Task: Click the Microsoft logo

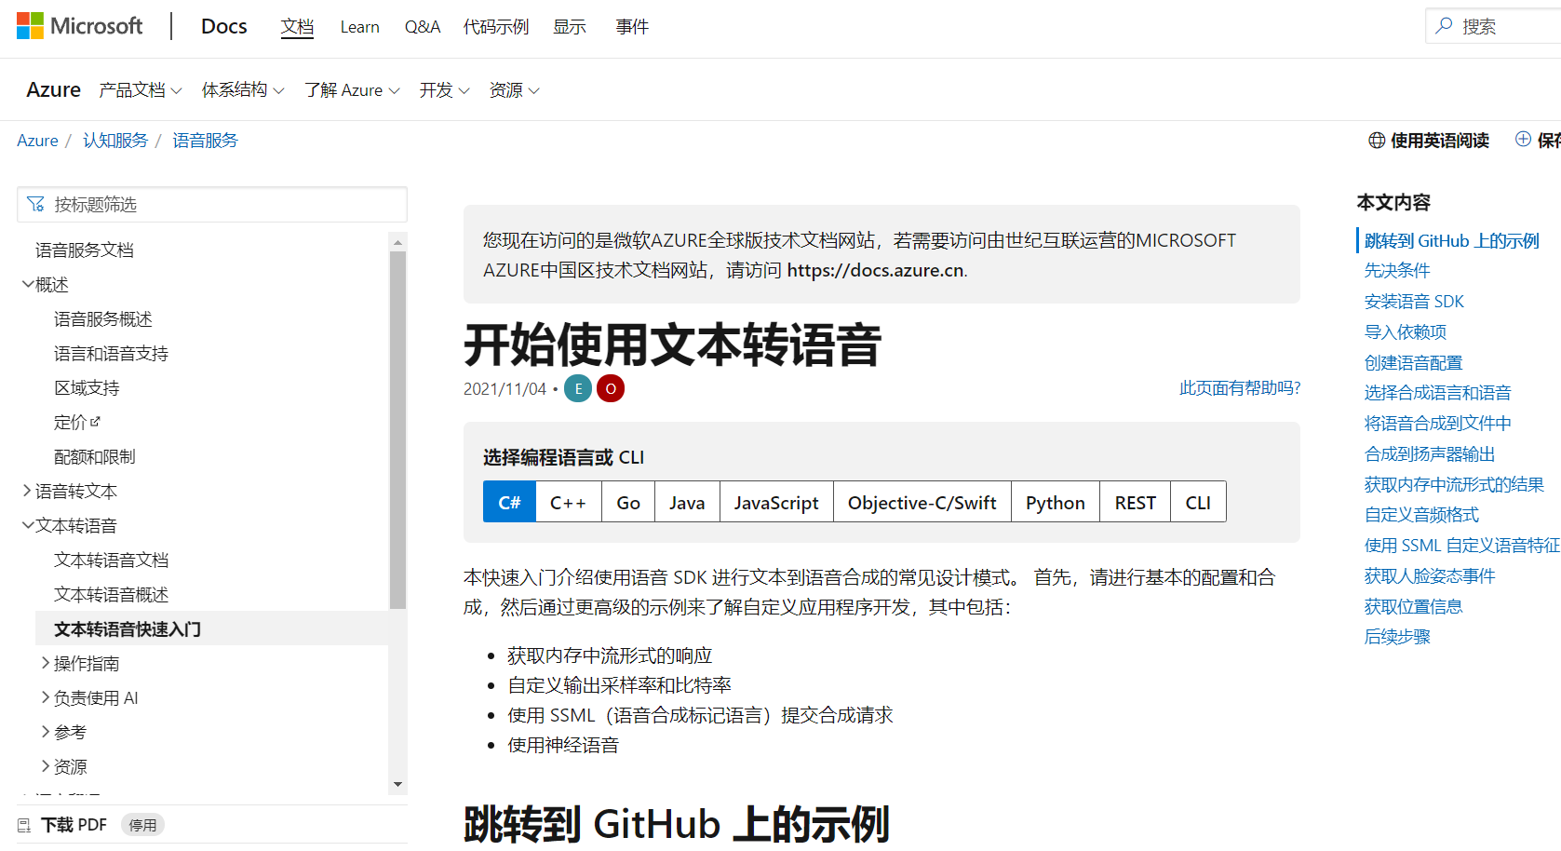Action: point(80,26)
